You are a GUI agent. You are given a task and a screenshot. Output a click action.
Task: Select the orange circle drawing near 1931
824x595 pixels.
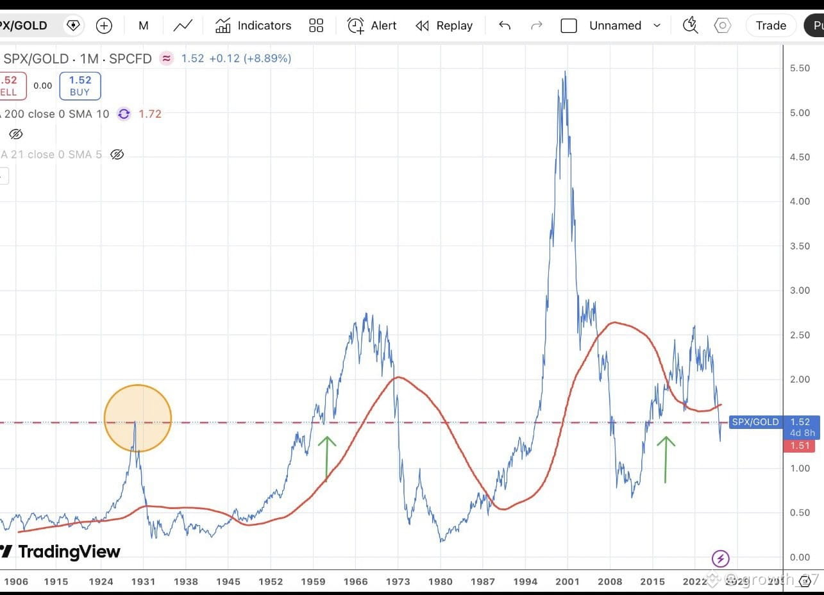138,418
